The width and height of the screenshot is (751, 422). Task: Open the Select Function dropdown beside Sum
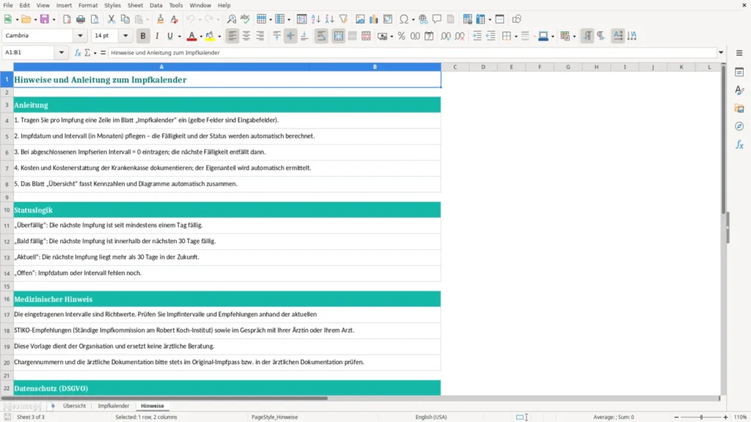(95, 53)
